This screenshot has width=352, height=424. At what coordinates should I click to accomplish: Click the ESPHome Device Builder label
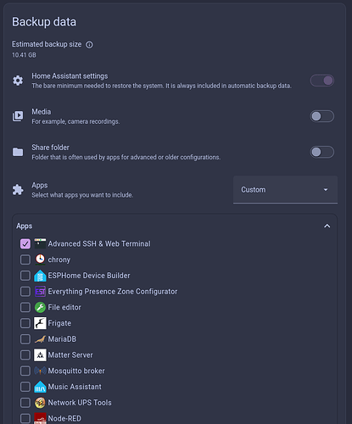[89, 276]
